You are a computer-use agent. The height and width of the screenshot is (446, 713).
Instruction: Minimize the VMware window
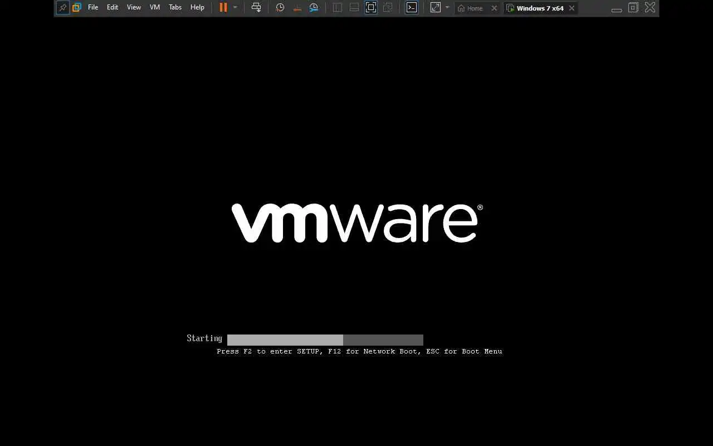coord(617,9)
